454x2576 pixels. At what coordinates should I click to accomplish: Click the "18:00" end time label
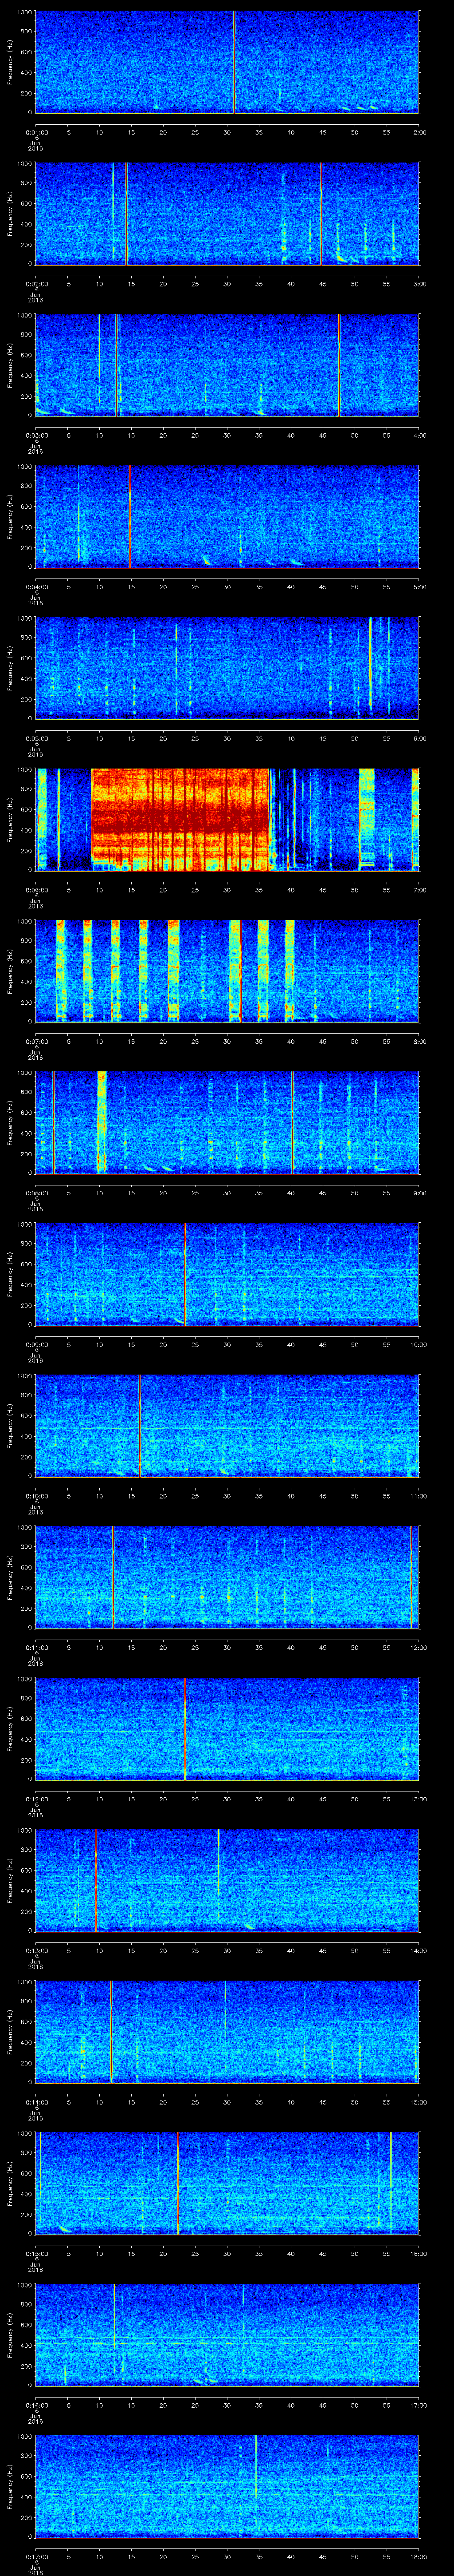(419, 2557)
